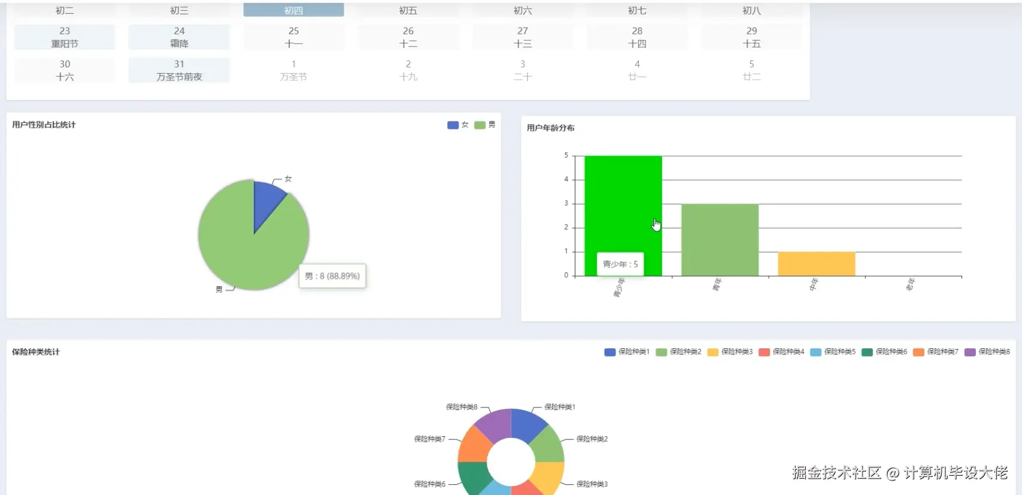This screenshot has height=495, width=1022.
Task: Select calendar date 23 重阳节
Action: pyautogui.click(x=65, y=37)
